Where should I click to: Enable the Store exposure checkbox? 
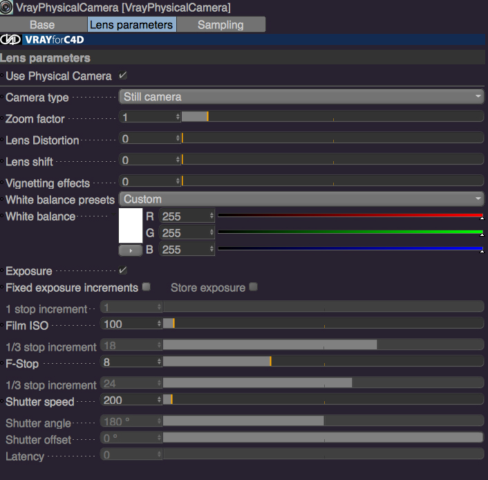[x=254, y=287]
